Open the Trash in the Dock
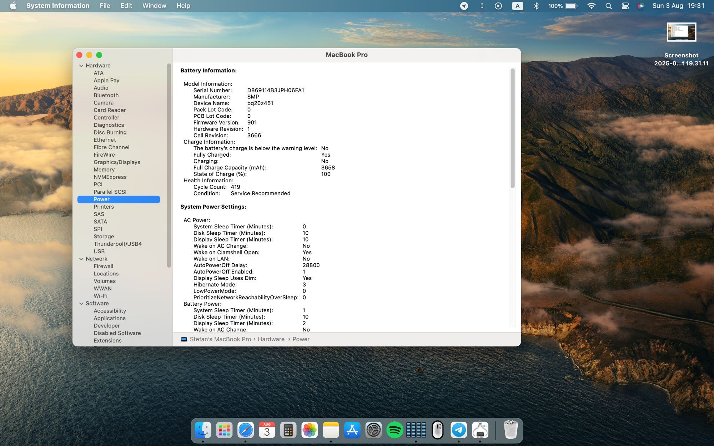This screenshot has height=446, width=714. pos(511,430)
